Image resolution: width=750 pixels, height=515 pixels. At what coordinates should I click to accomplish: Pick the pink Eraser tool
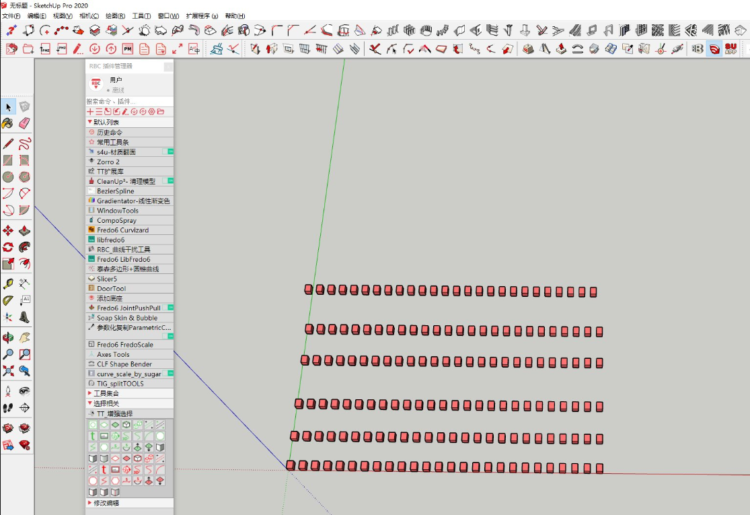[x=24, y=123]
